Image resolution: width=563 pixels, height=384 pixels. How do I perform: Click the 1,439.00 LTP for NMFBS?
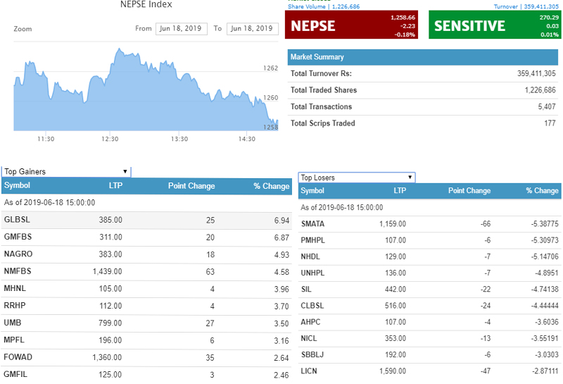click(108, 271)
